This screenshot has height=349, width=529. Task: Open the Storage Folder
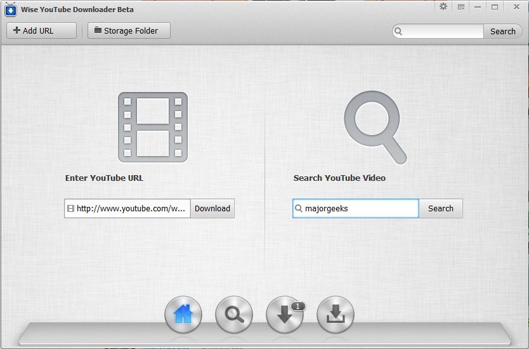click(129, 30)
